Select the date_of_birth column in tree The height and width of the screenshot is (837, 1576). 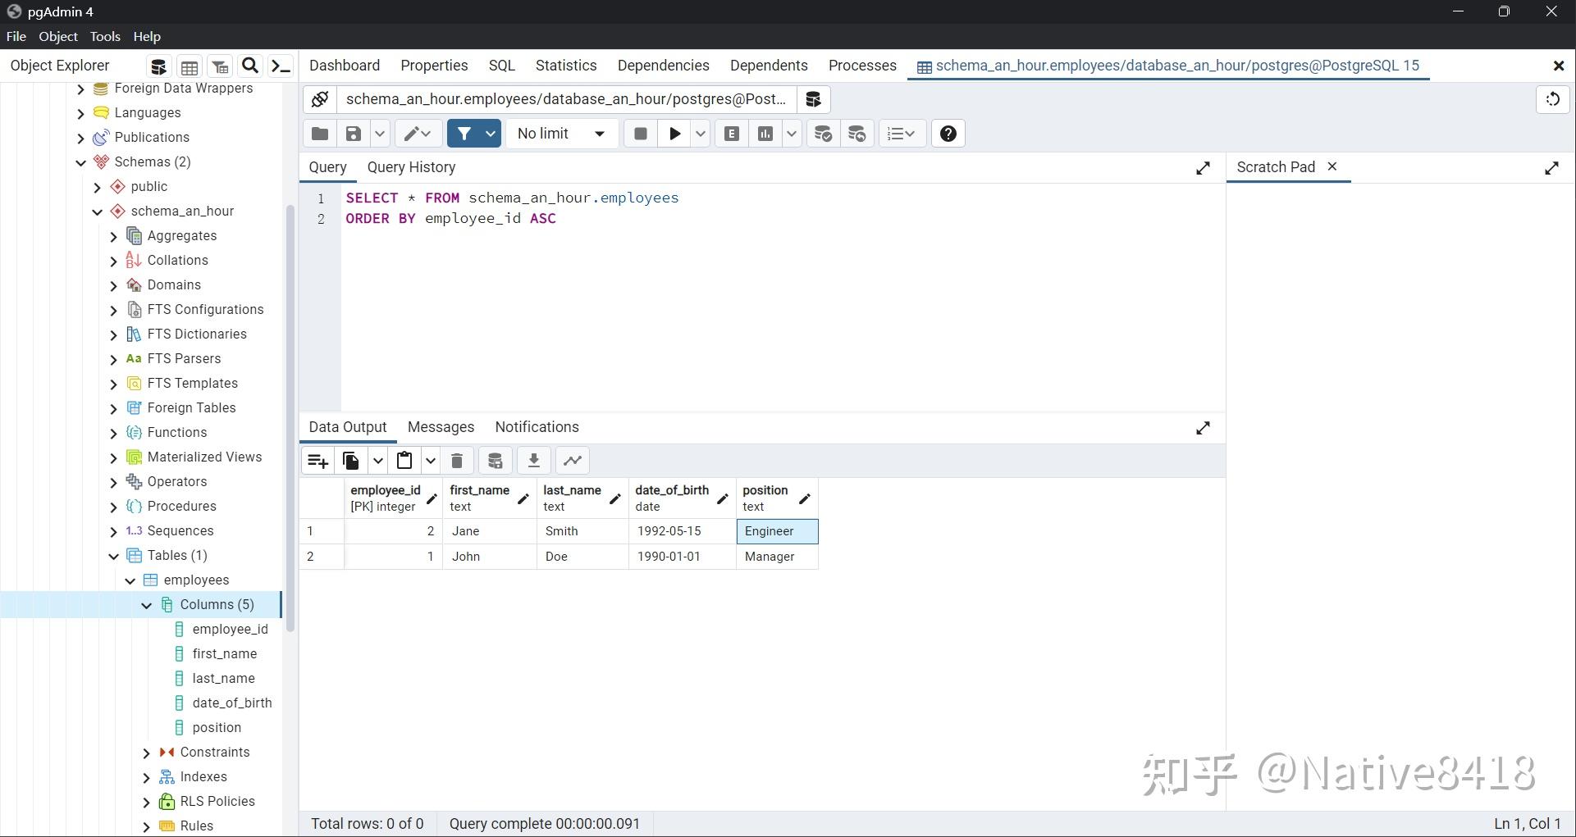pyautogui.click(x=232, y=703)
